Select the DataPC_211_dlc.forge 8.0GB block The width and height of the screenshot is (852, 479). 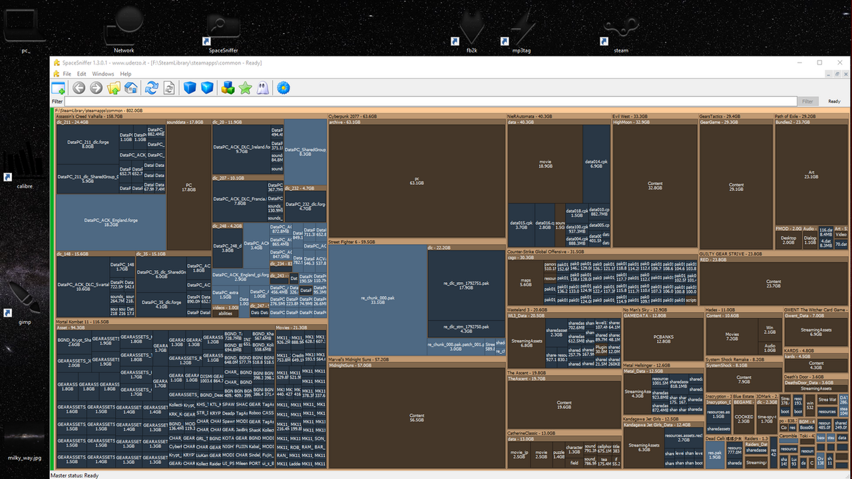click(88, 144)
